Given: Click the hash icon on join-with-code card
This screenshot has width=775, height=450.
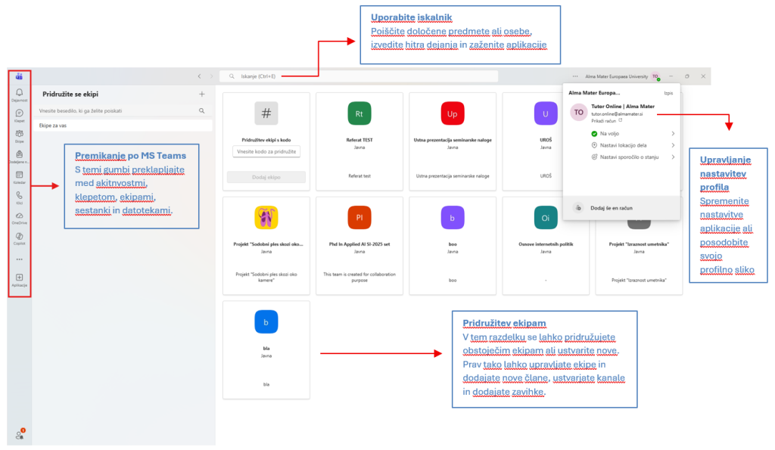Looking at the screenshot, I should point(266,113).
